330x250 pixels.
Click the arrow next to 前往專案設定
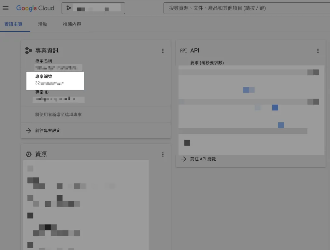[29, 131]
